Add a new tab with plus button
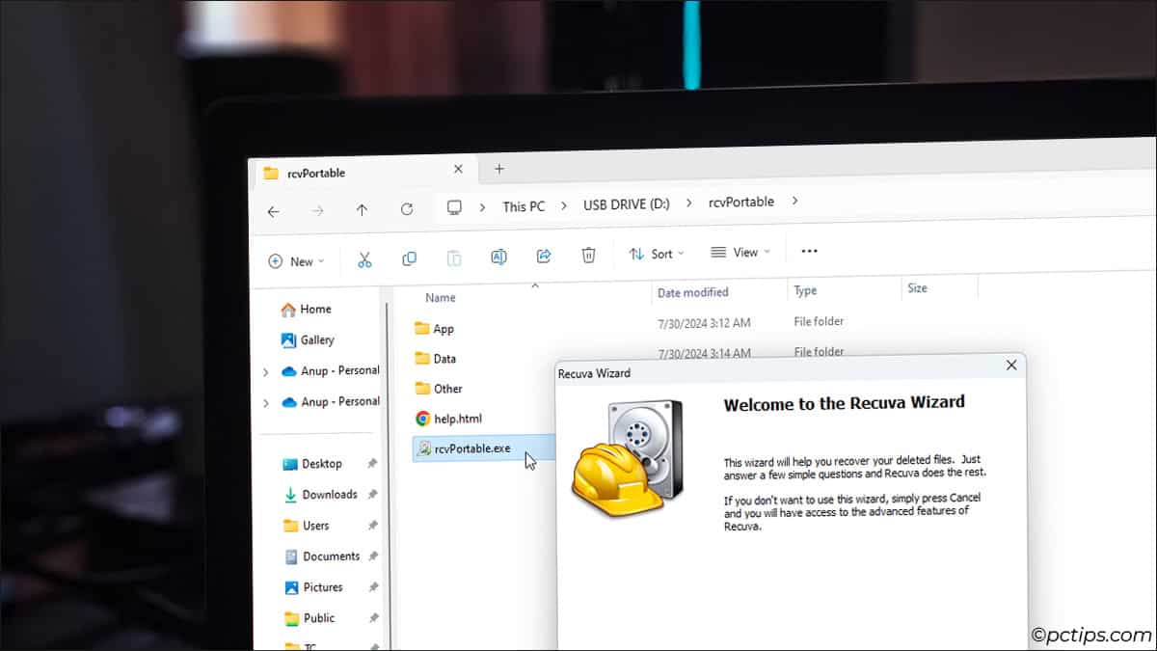Viewport: 1157px width, 651px height. (x=498, y=169)
